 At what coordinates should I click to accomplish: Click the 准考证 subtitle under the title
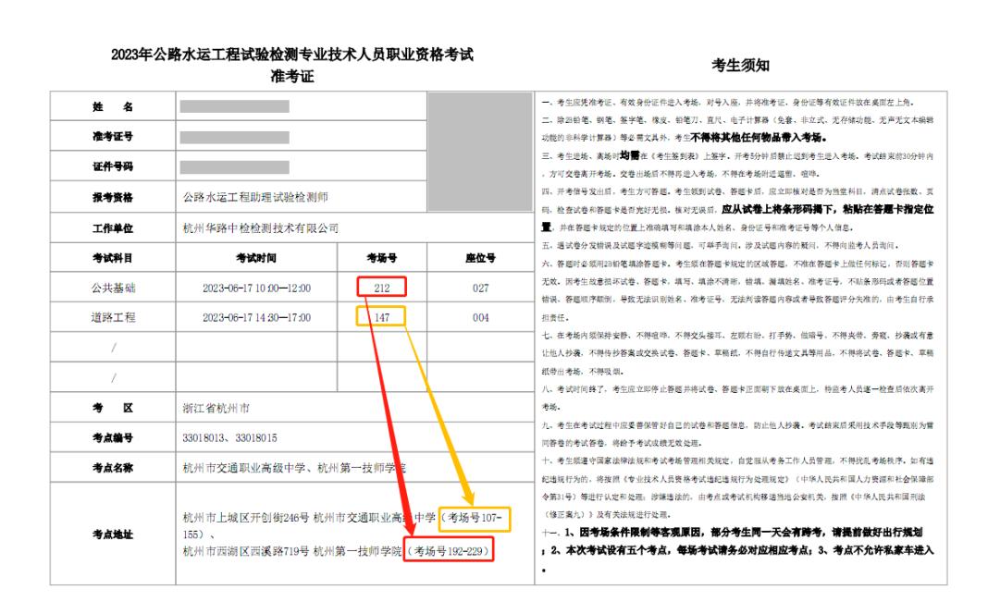pos(291,77)
